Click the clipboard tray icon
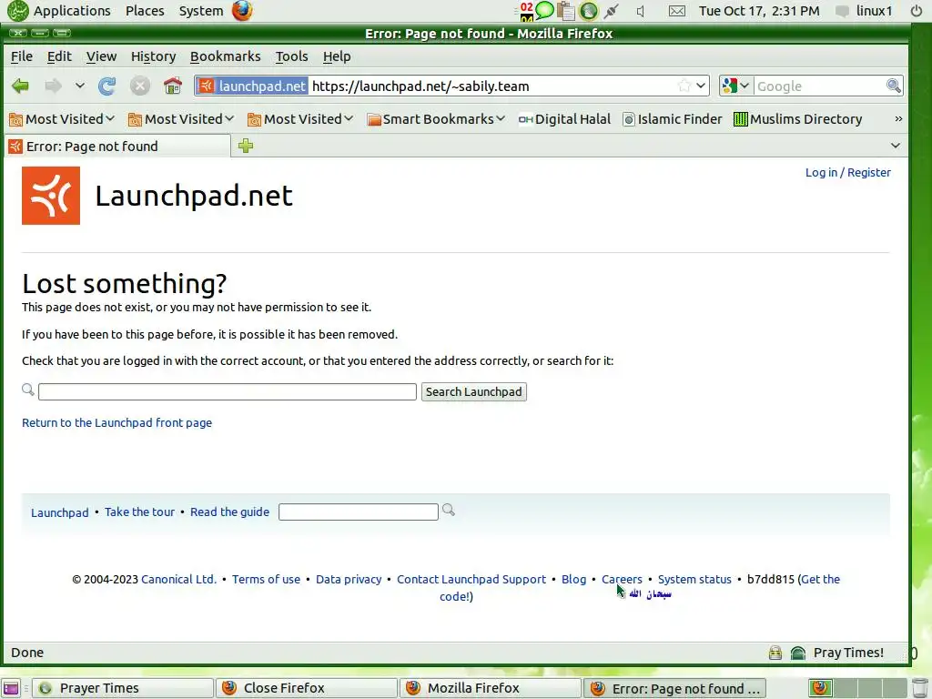 566,11
